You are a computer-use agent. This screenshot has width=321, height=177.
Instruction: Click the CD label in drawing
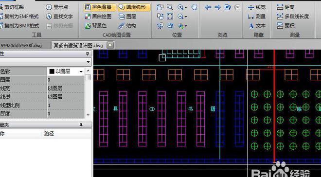pos(152,109)
